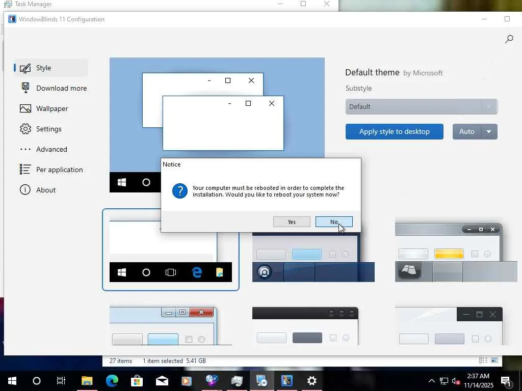Open File Explorer from the taskbar
522x391 pixels.
pos(87,381)
